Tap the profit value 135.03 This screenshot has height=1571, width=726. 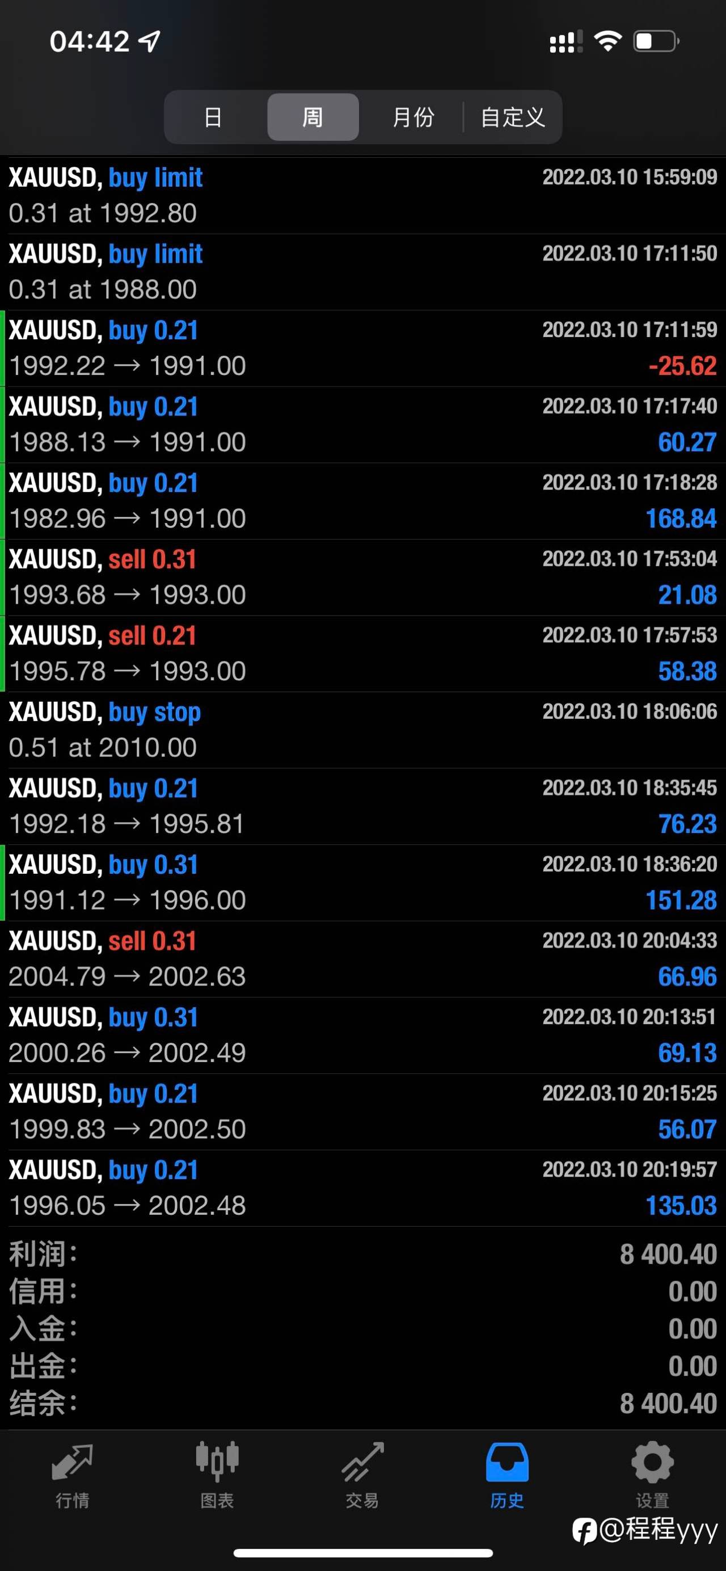[x=681, y=1206]
